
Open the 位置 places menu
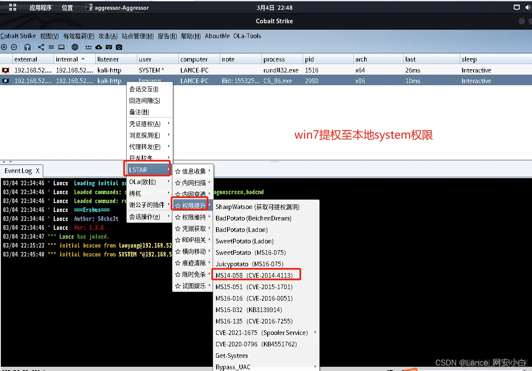(67, 8)
